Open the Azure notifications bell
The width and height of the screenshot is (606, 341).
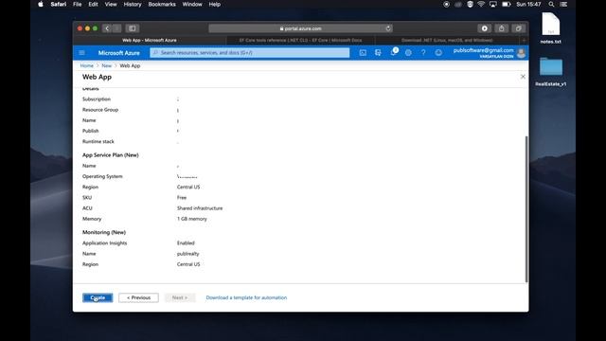(x=393, y=53)
